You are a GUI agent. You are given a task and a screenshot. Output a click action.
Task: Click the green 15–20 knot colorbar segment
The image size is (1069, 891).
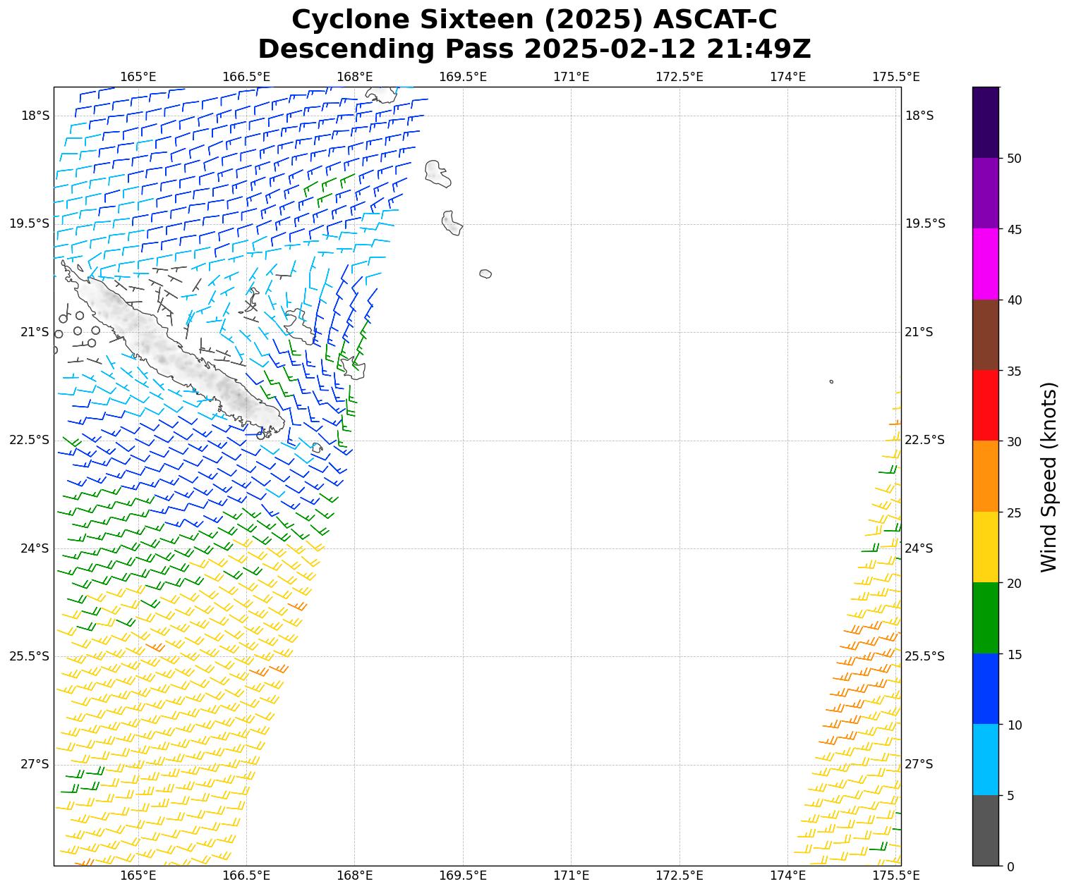tap(985, 617)
